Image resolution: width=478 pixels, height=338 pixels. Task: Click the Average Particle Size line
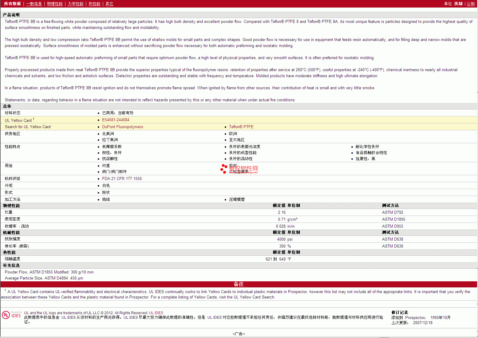click(44, 278)
